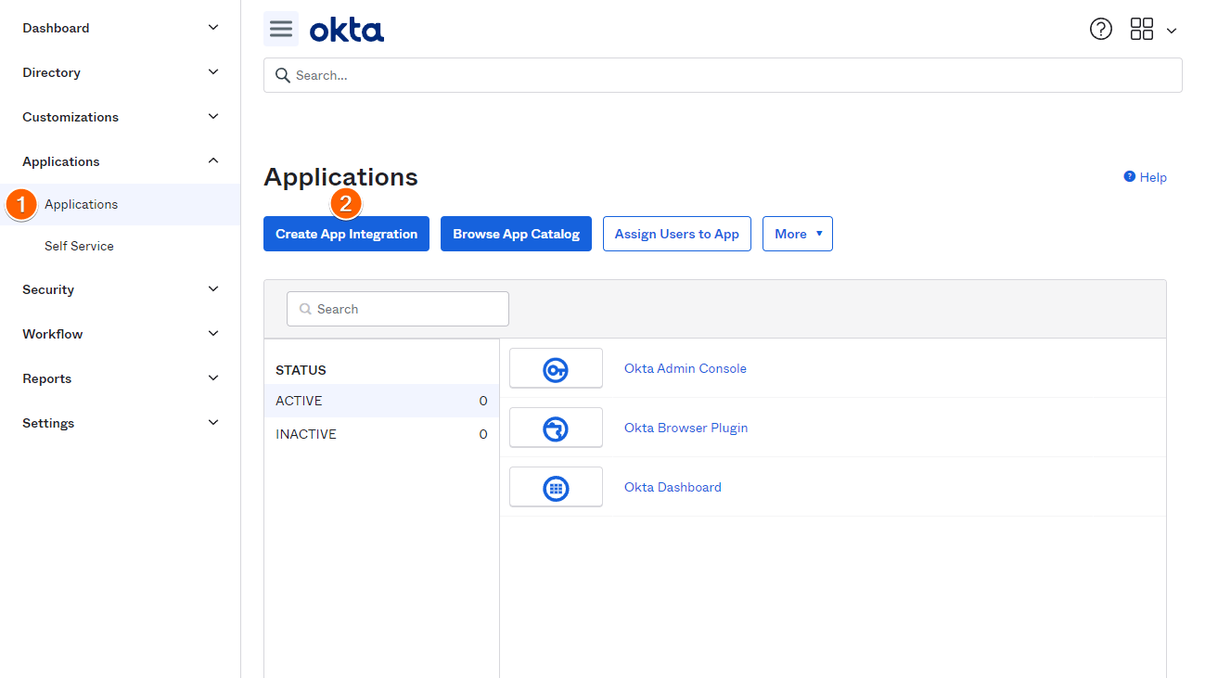The width and height of the screenshot is (1205, 678).
Task: Click Browse App Catalog button
Action: [x=516, y=234]
